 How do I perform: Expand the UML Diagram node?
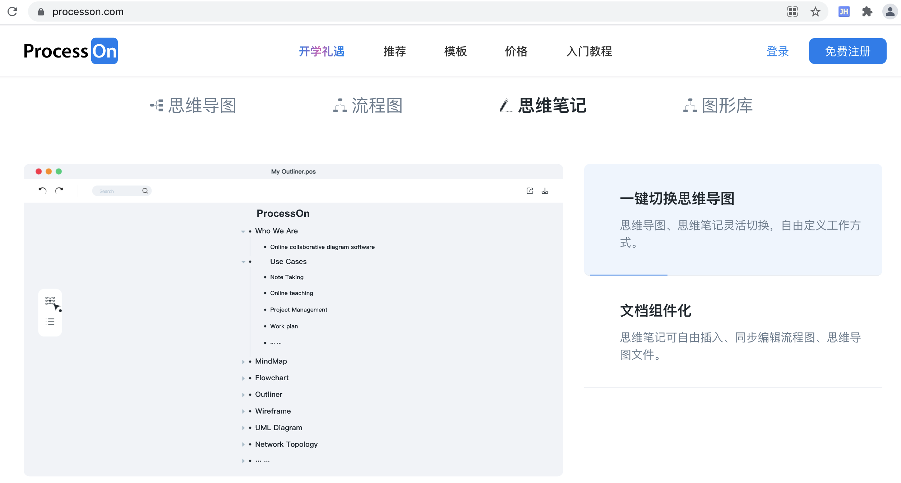243,428
